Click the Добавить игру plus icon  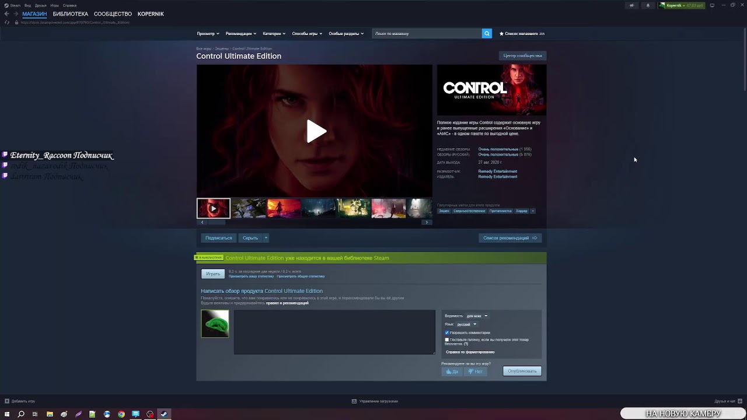point(7,401)
